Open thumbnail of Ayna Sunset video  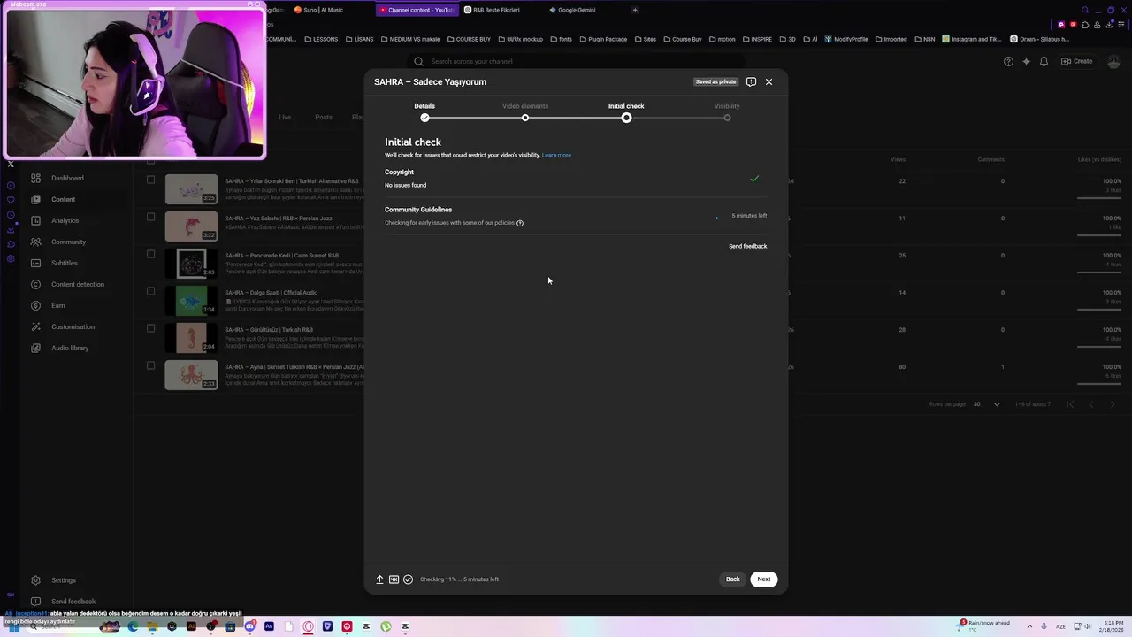pos(191,375)
